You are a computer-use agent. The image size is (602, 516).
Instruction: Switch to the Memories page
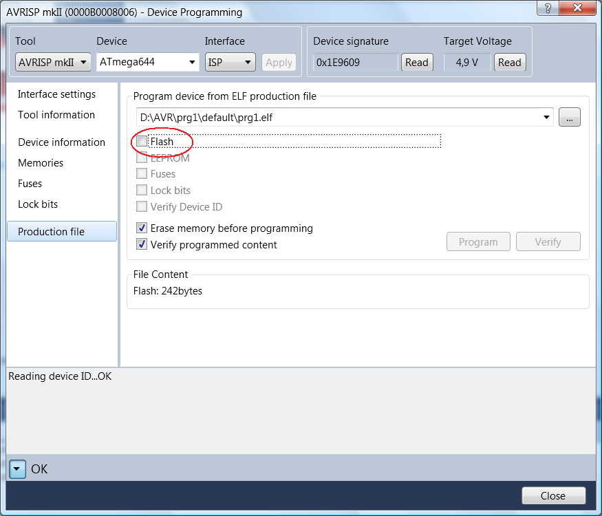pos(41,163)
